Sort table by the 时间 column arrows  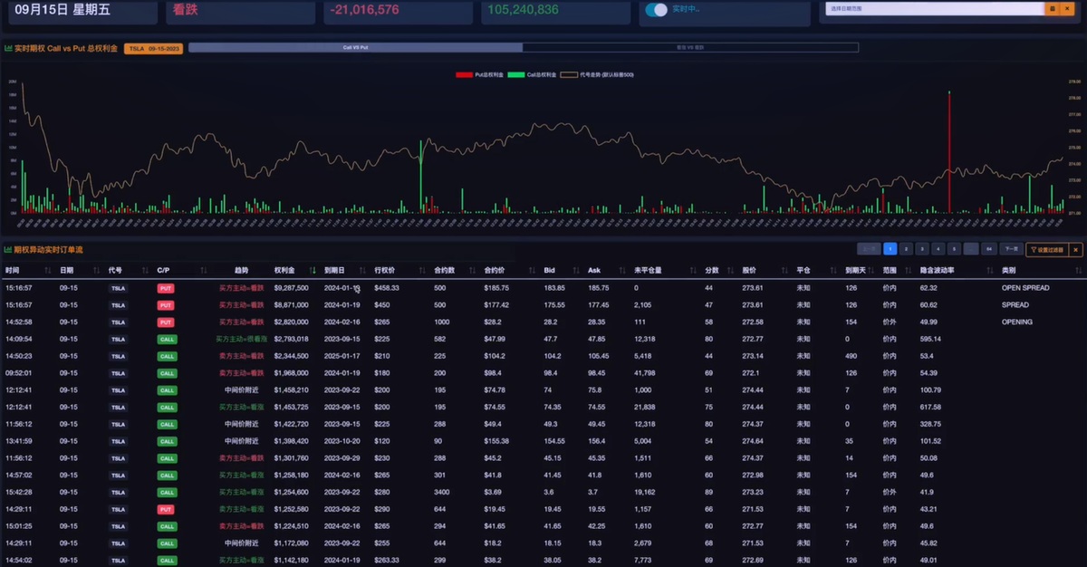48,270
